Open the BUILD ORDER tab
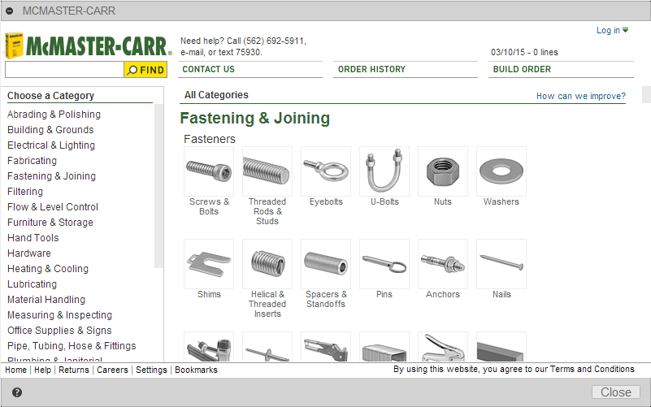The width and height of the screenshot is (651, 407). click(x=561, y=69)
